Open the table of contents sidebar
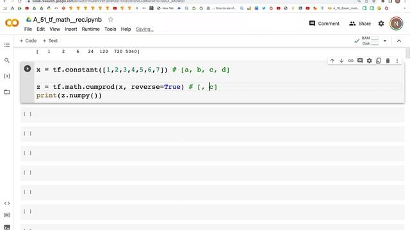 (7, 45)
